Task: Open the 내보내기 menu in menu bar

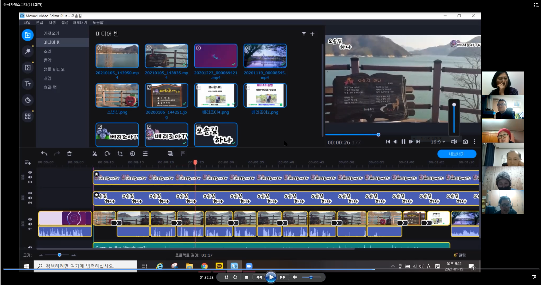Action: 80,22
